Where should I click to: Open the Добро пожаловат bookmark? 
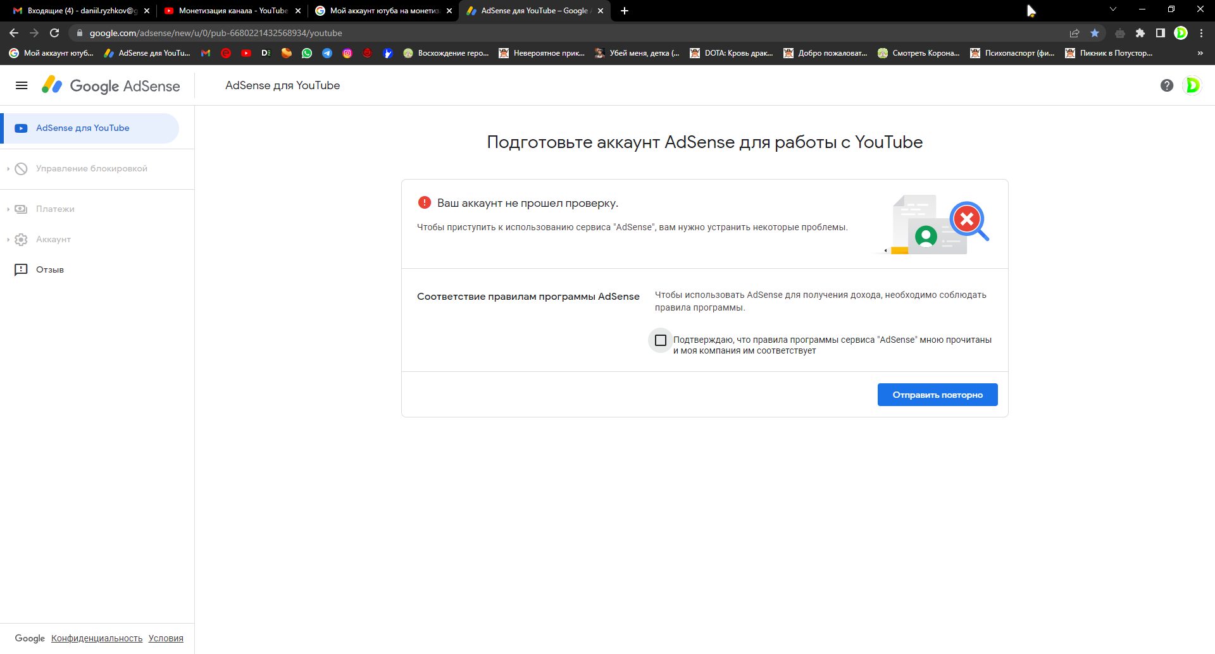(825, 53)
